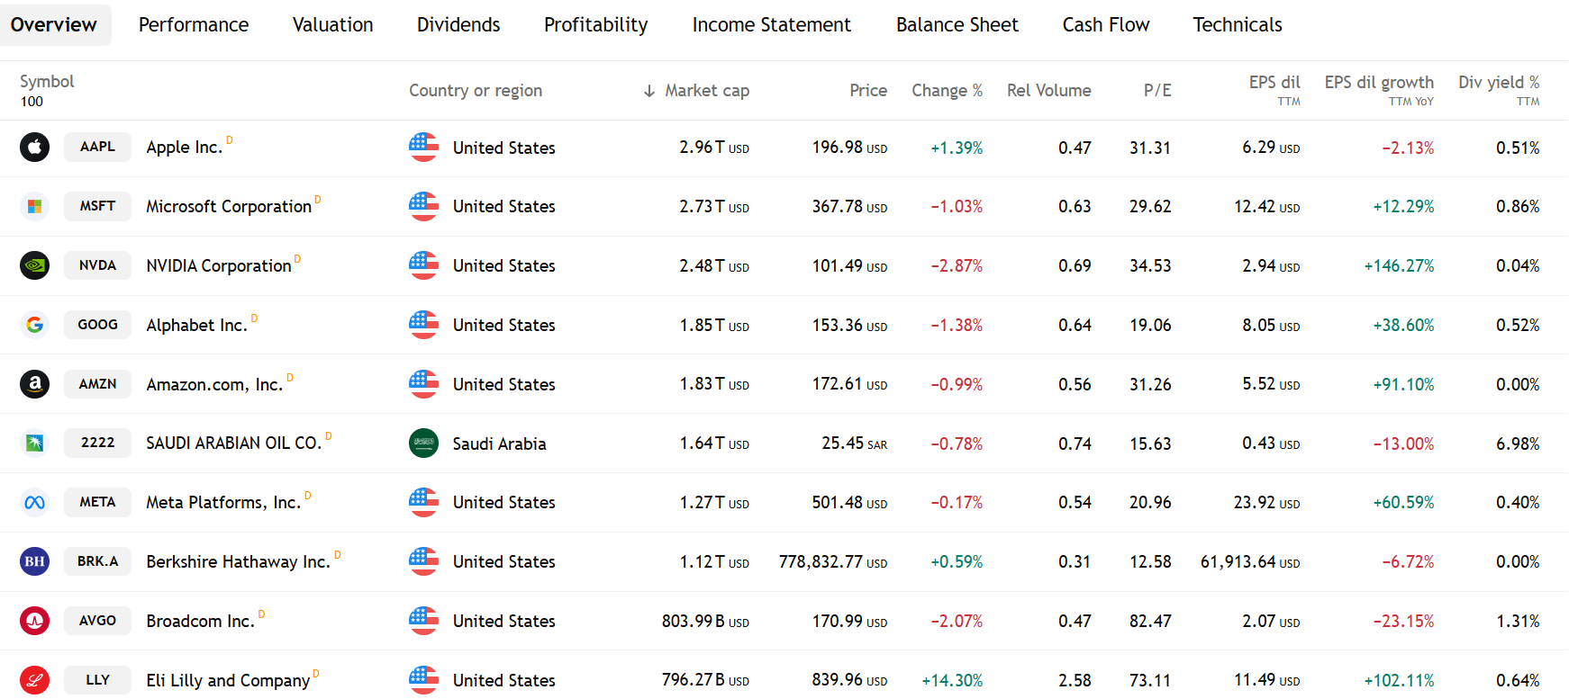1569x699 pixels.
Task: Switch to the Performance tab
Action: tap(194, 25)
